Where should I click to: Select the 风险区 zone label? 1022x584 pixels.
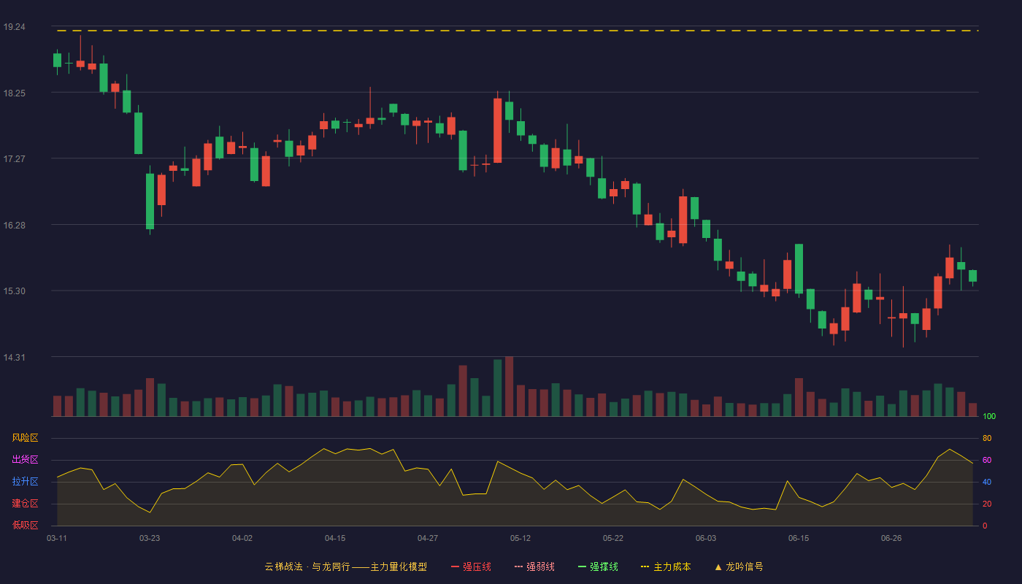[25, 438]
